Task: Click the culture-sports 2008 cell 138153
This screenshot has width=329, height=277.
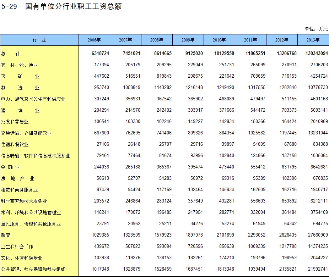Action: coord(164,257)
